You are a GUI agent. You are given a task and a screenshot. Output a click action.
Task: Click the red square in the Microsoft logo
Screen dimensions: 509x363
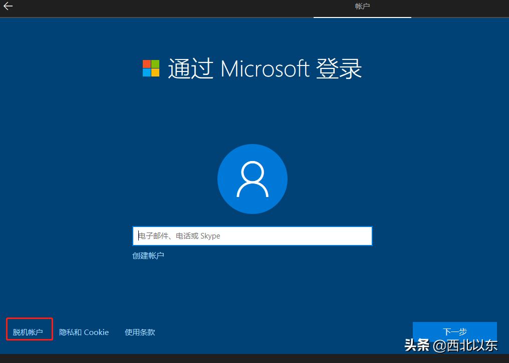[146, 62]
